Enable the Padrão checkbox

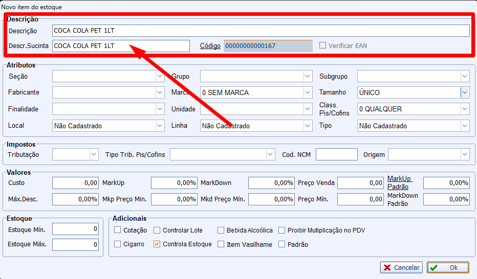(282, 244)
